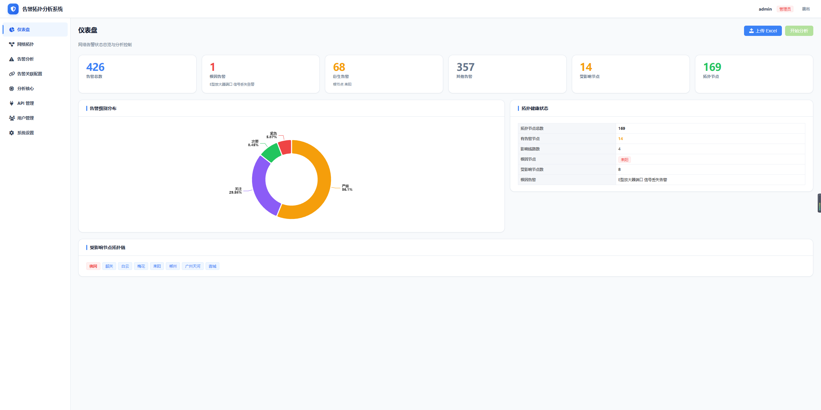Click the 开始分析 button
The width and height of the screenshot is (821, 410).
tap(799, 31)
